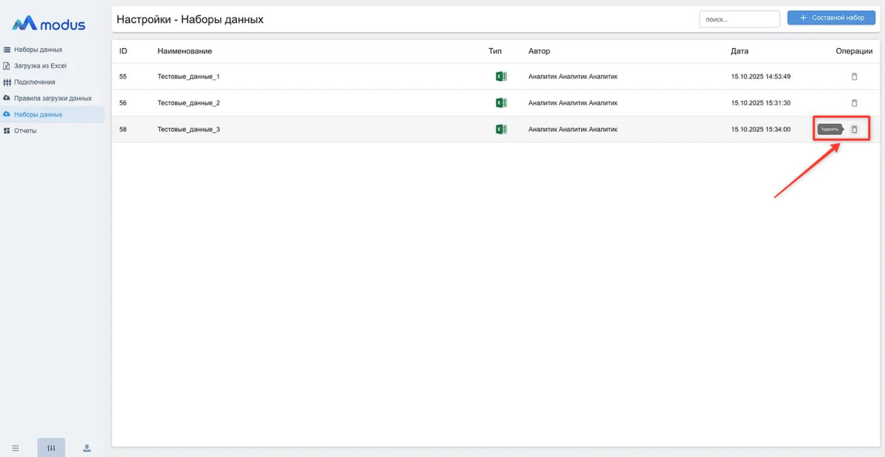Screen dimensions: 885x457
Task: Click the Excel icon for Тестовые_данные_2
Action: pos(501,103)
